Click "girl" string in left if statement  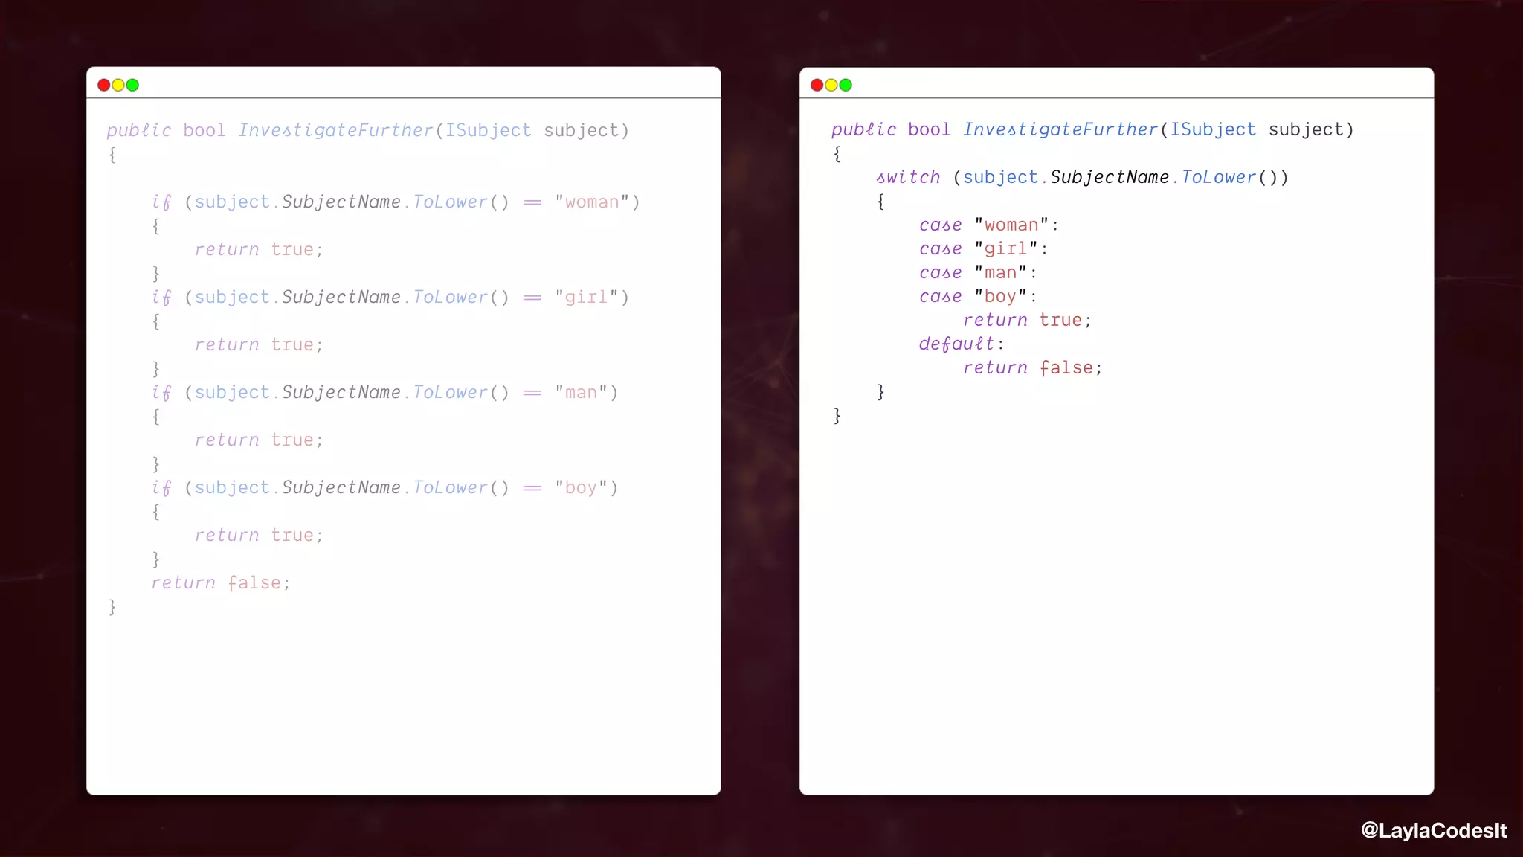click(587, 297)
